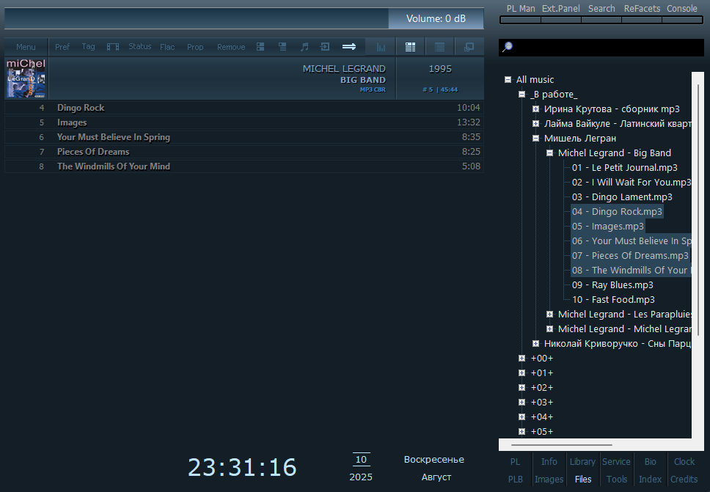Click the boxed-arrow icon next to the music note

click(x=325, y=47)
